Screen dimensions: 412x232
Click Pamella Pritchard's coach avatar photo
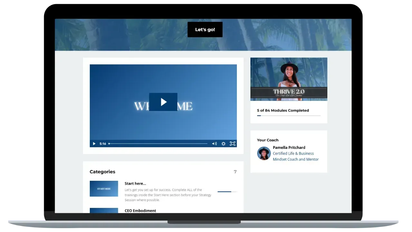tap(264, 153)
